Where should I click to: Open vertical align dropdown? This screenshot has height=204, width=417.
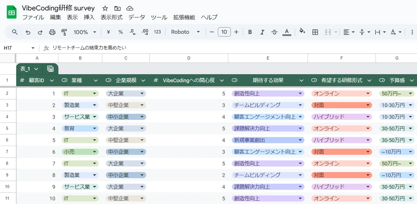coord(365,32)
